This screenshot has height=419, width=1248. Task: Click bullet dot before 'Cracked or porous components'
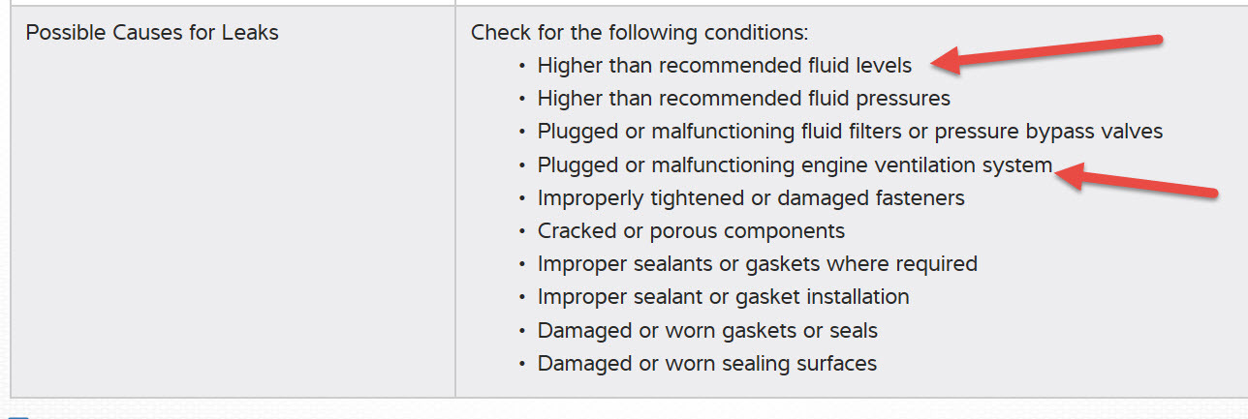coord(522,231)
